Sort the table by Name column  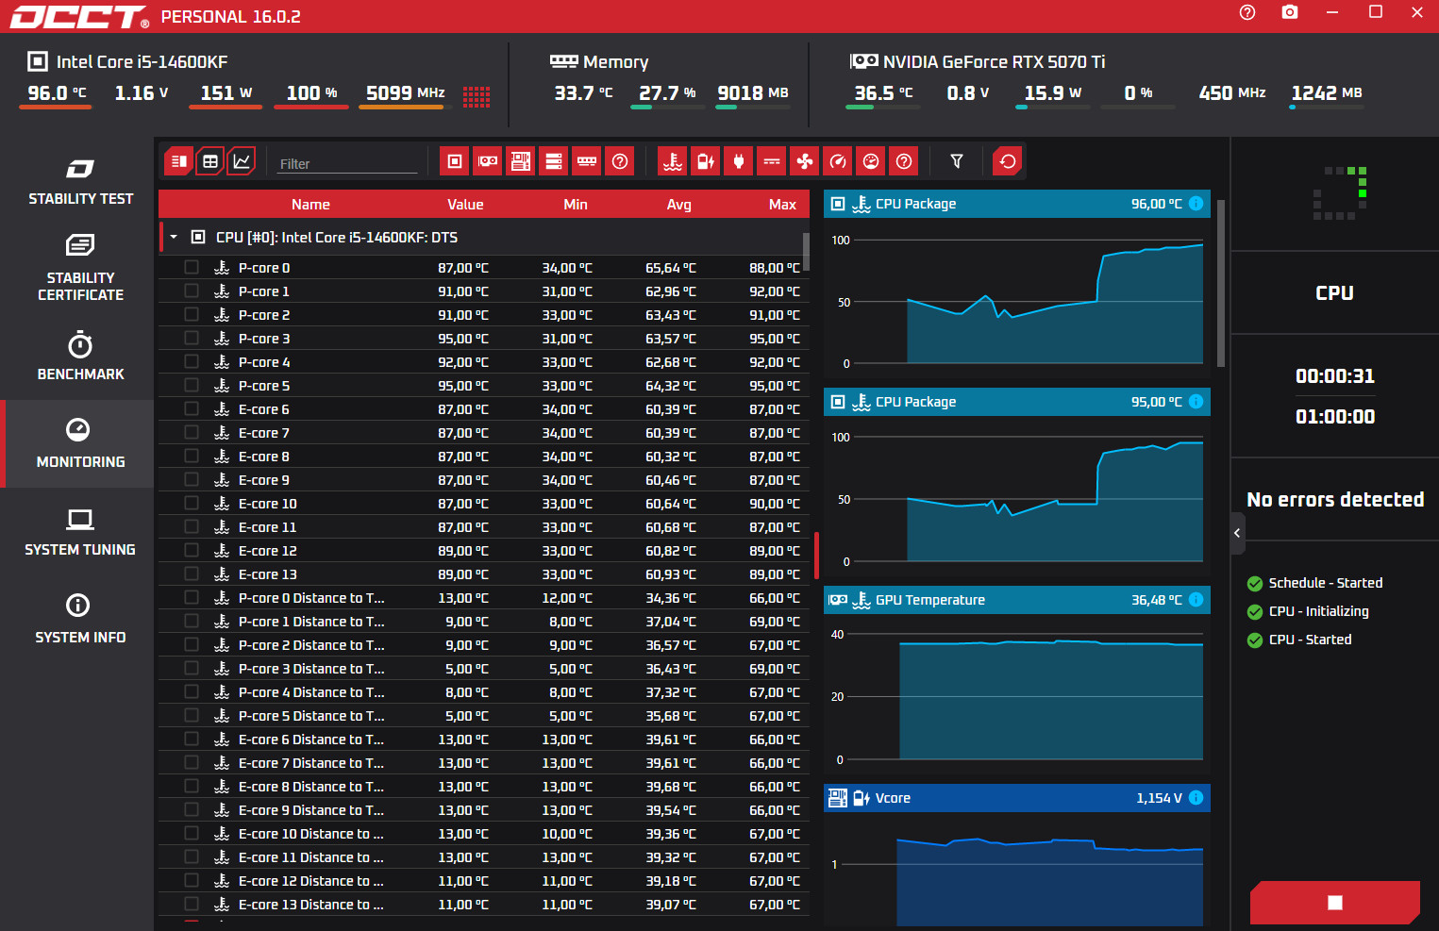[x=310, y=204]
